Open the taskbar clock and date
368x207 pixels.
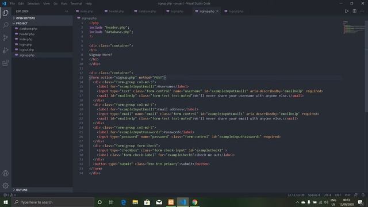(x=346, y=202)
